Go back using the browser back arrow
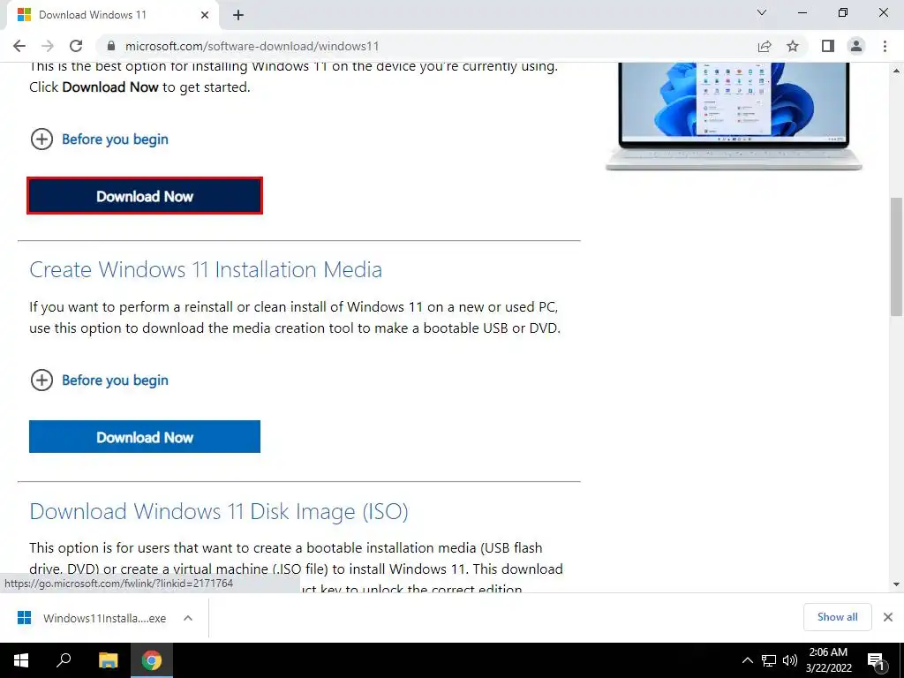Image resolution: width=904 pixels, height=678 pixels. [19, 46]
